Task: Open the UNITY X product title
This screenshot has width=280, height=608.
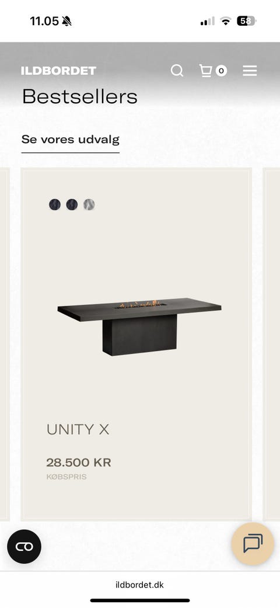Action: pyautogui.click(x=78, y=429)
